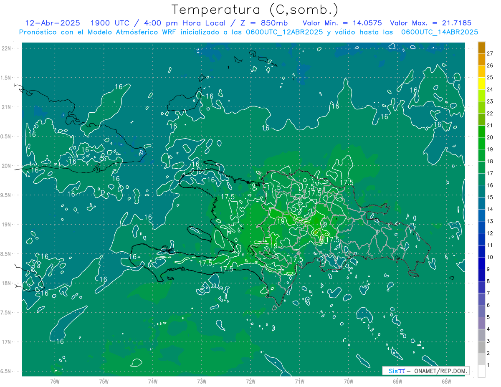Click the "69W" longitude axis label
The image size is (501, 387).
(x=397, y=382)
